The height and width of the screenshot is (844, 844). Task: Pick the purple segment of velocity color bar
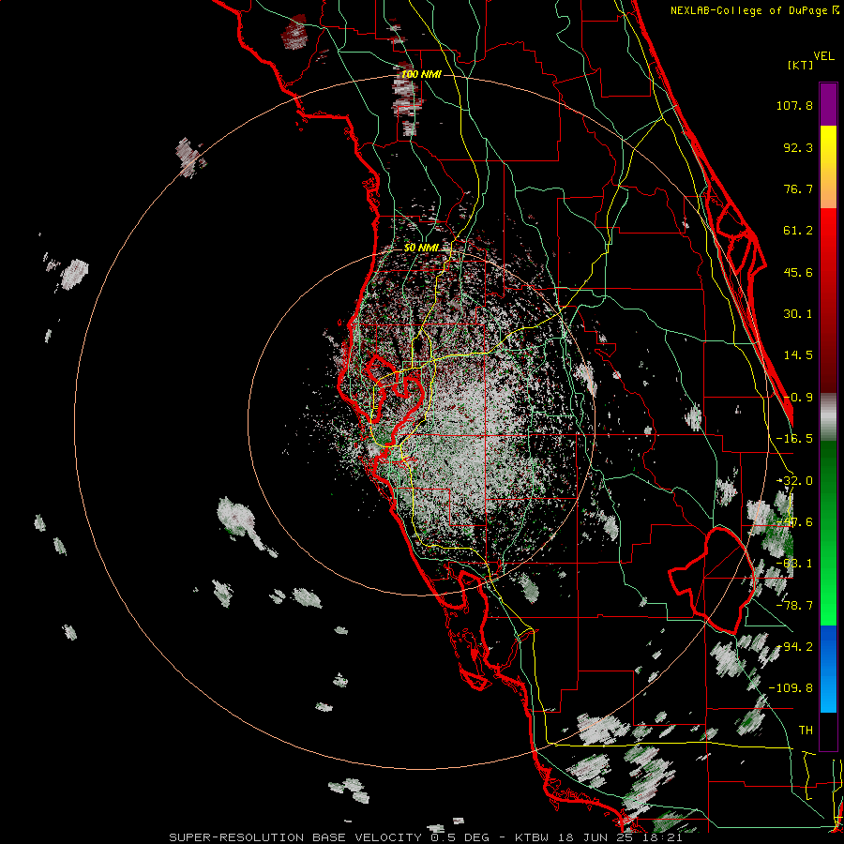pos(828,104)
